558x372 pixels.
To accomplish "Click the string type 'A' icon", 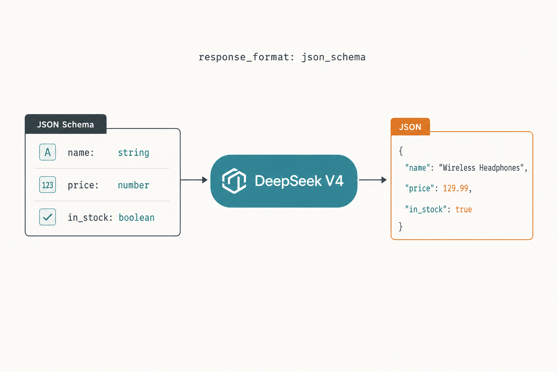I will 48,152.
